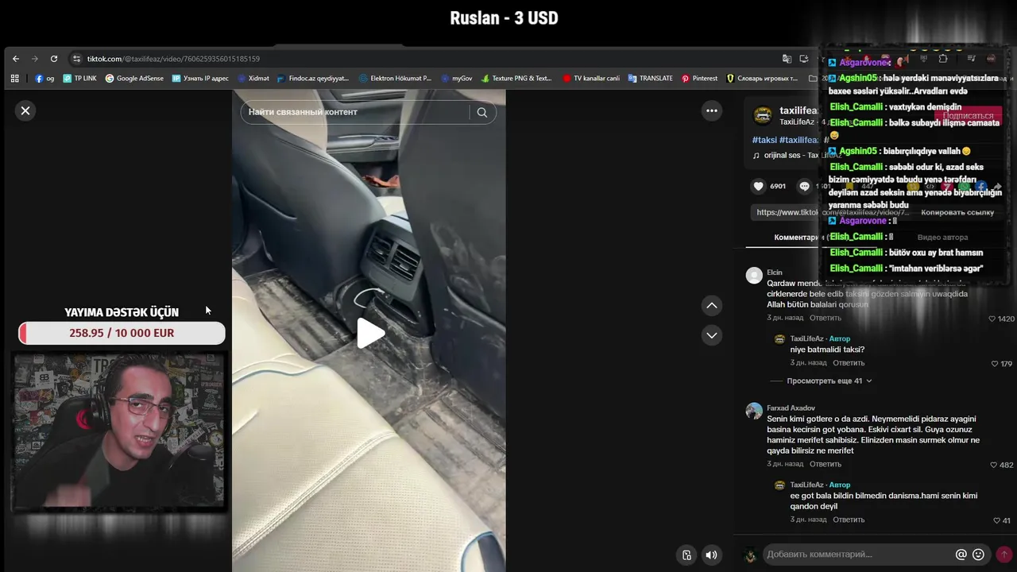Viewport: 1017px width, 572px height.
Task: Click the comments bubble icon beside likes
Action: 805,186
